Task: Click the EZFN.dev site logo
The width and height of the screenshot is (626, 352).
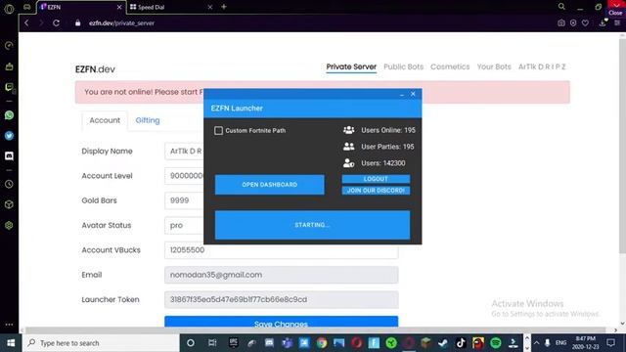Action: (95, 69)
